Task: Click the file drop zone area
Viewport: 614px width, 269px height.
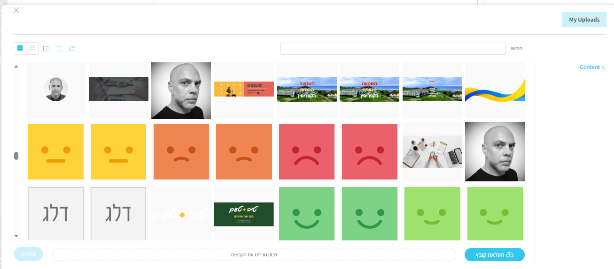Action: 254,254
